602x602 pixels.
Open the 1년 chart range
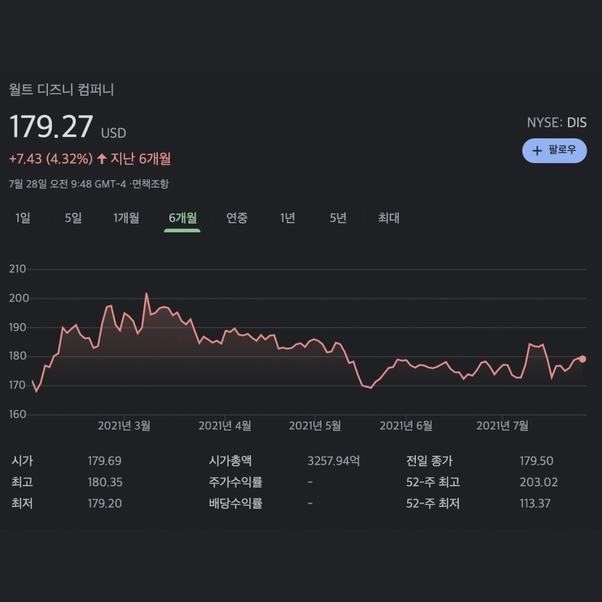tap(287, 218)
